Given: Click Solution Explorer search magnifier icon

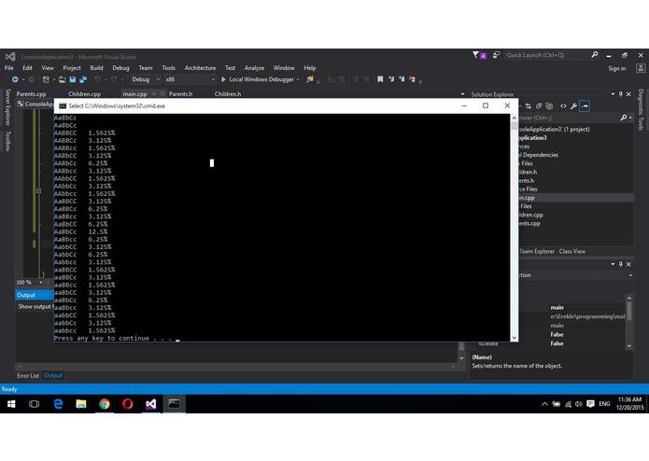Looking at the screenshot, I should (624, 118).
